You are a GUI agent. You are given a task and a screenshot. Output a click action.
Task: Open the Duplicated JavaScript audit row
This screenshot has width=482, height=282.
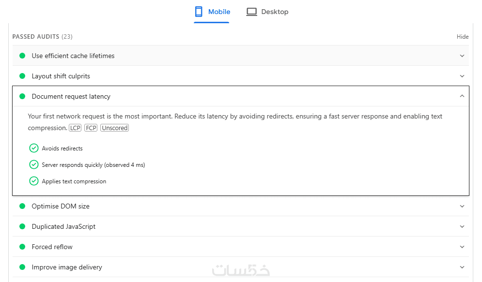(x=63, y=226)
